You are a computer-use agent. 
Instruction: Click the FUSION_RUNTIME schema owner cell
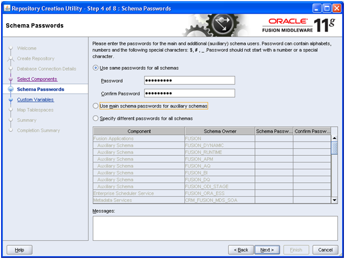click(x=220, y=152)
